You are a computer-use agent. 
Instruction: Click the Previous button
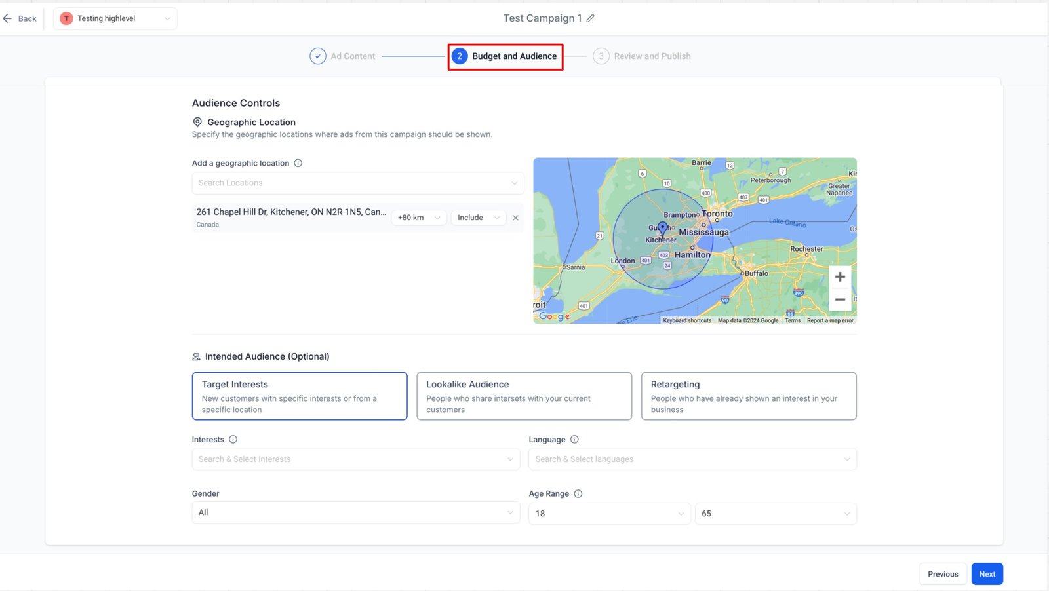[x=942, y=574]
